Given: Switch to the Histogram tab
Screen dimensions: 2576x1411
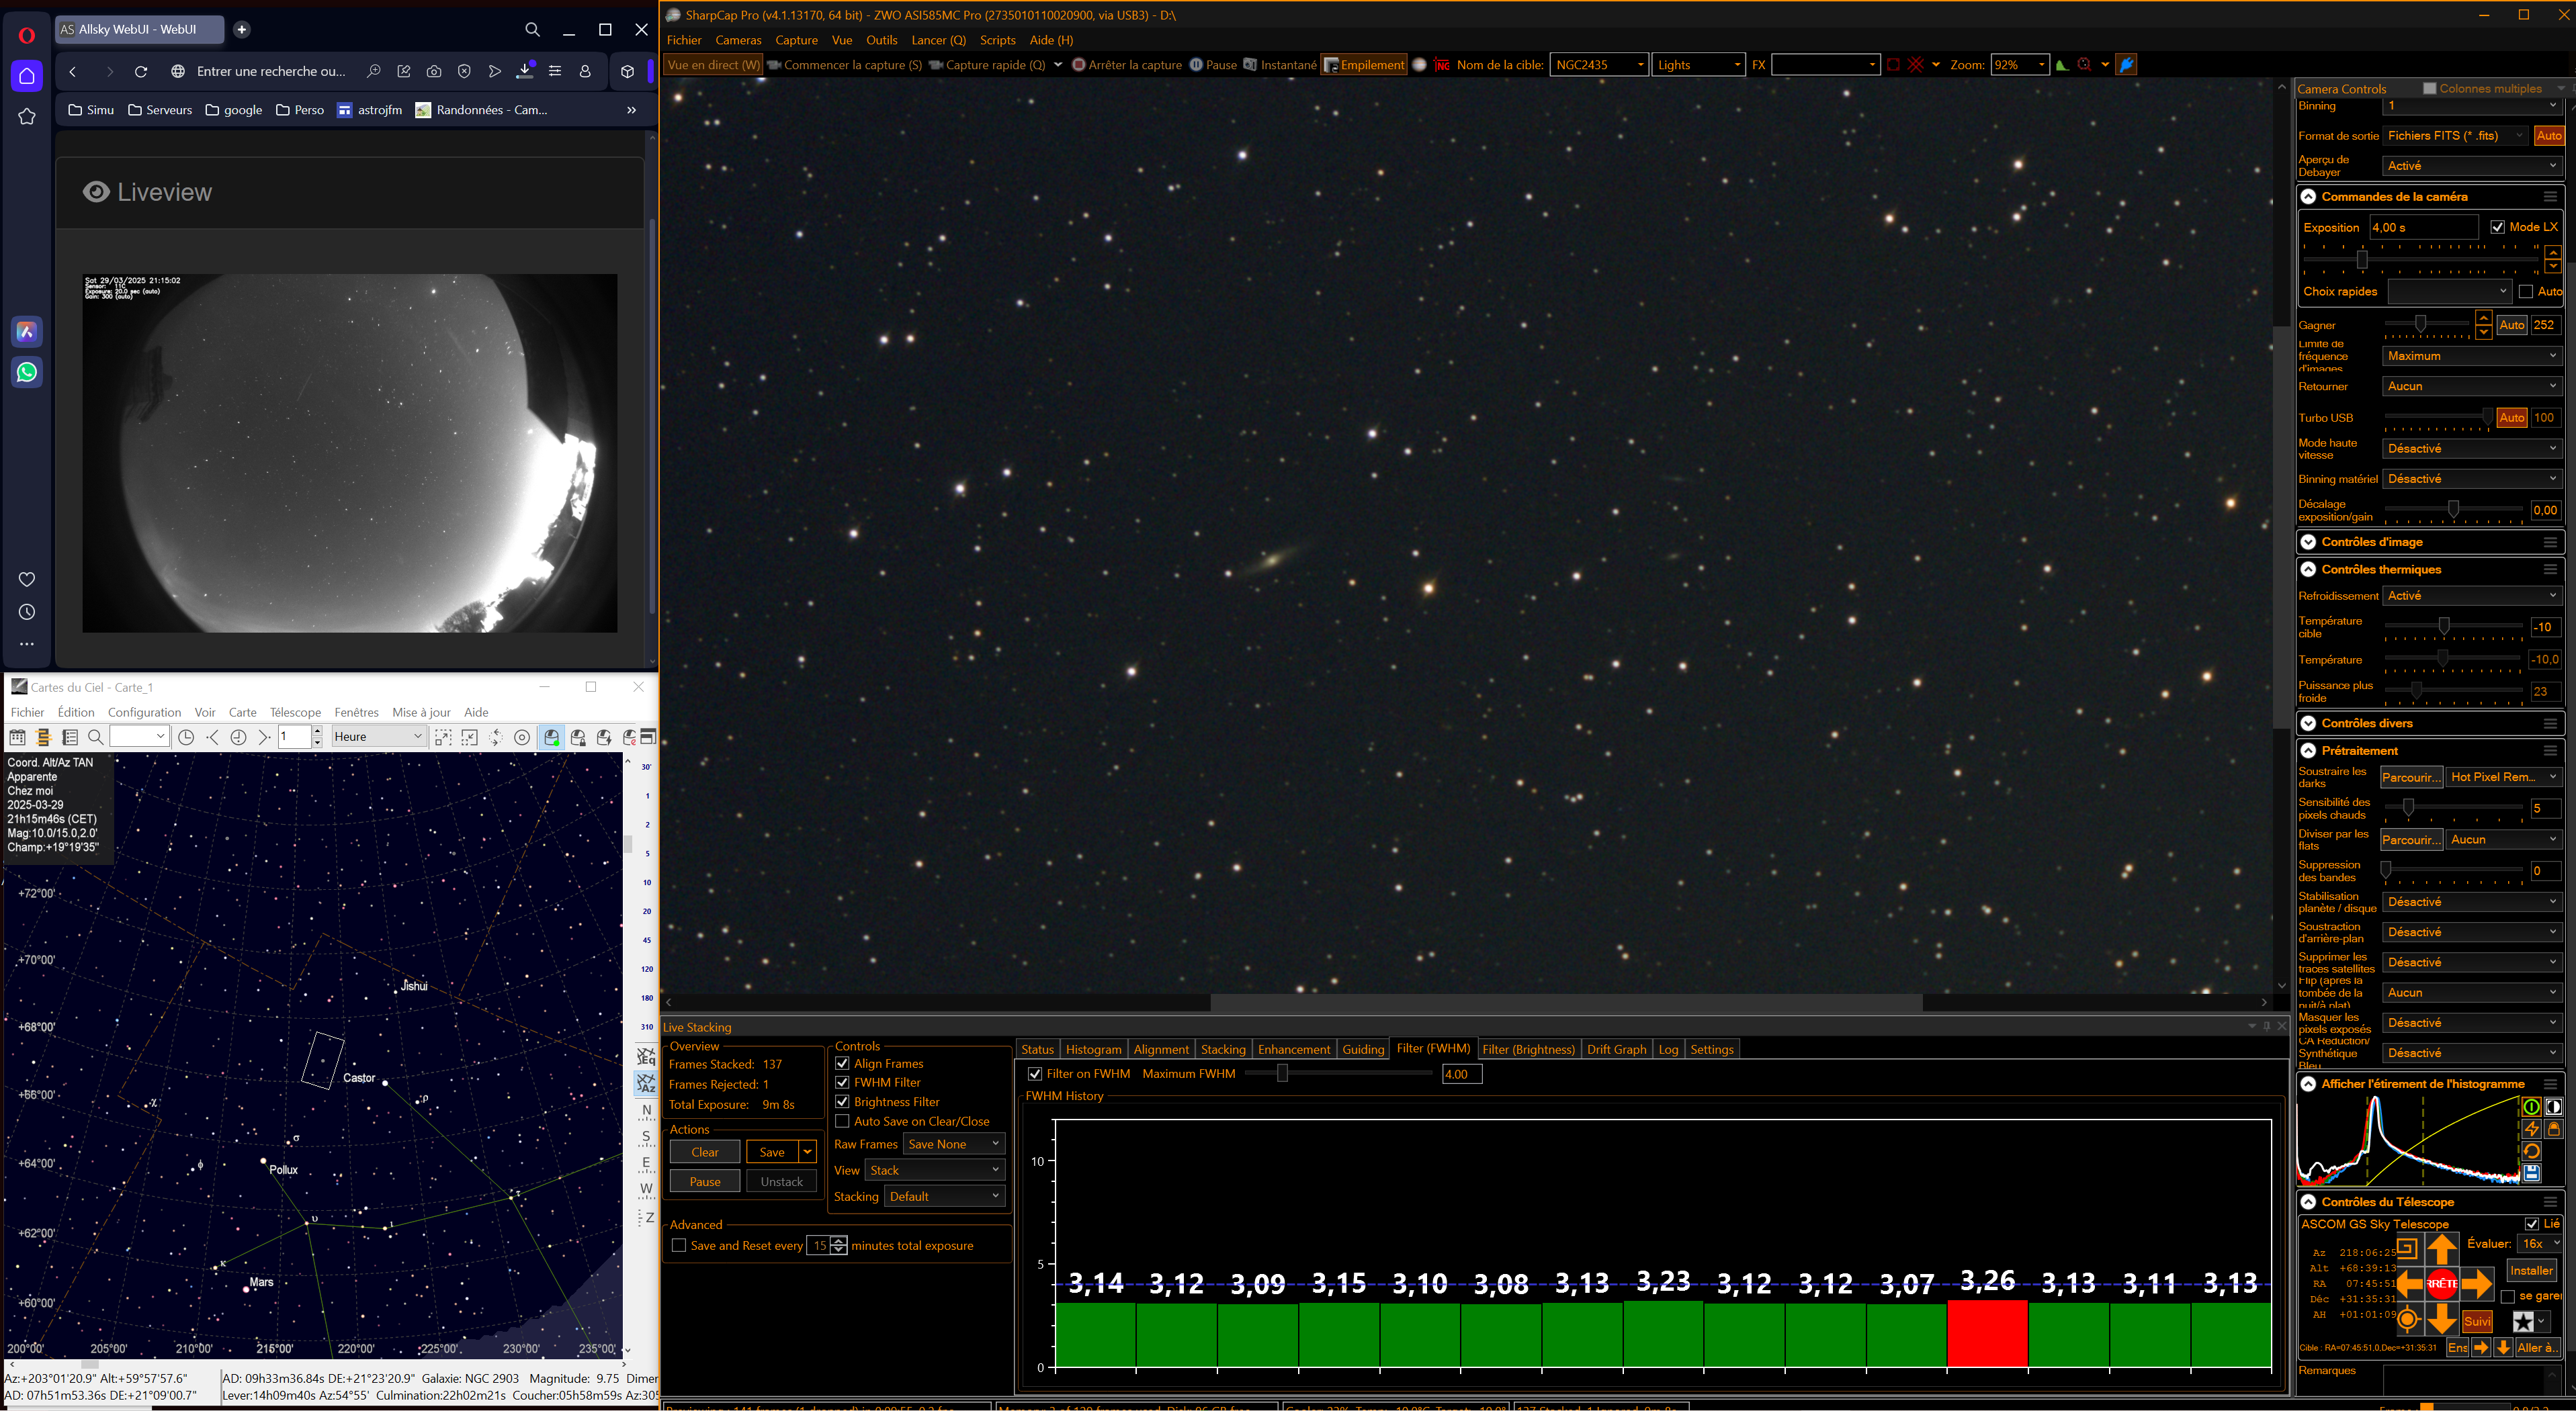Looking at the screenshot, I should (x=1093, y=1049).
